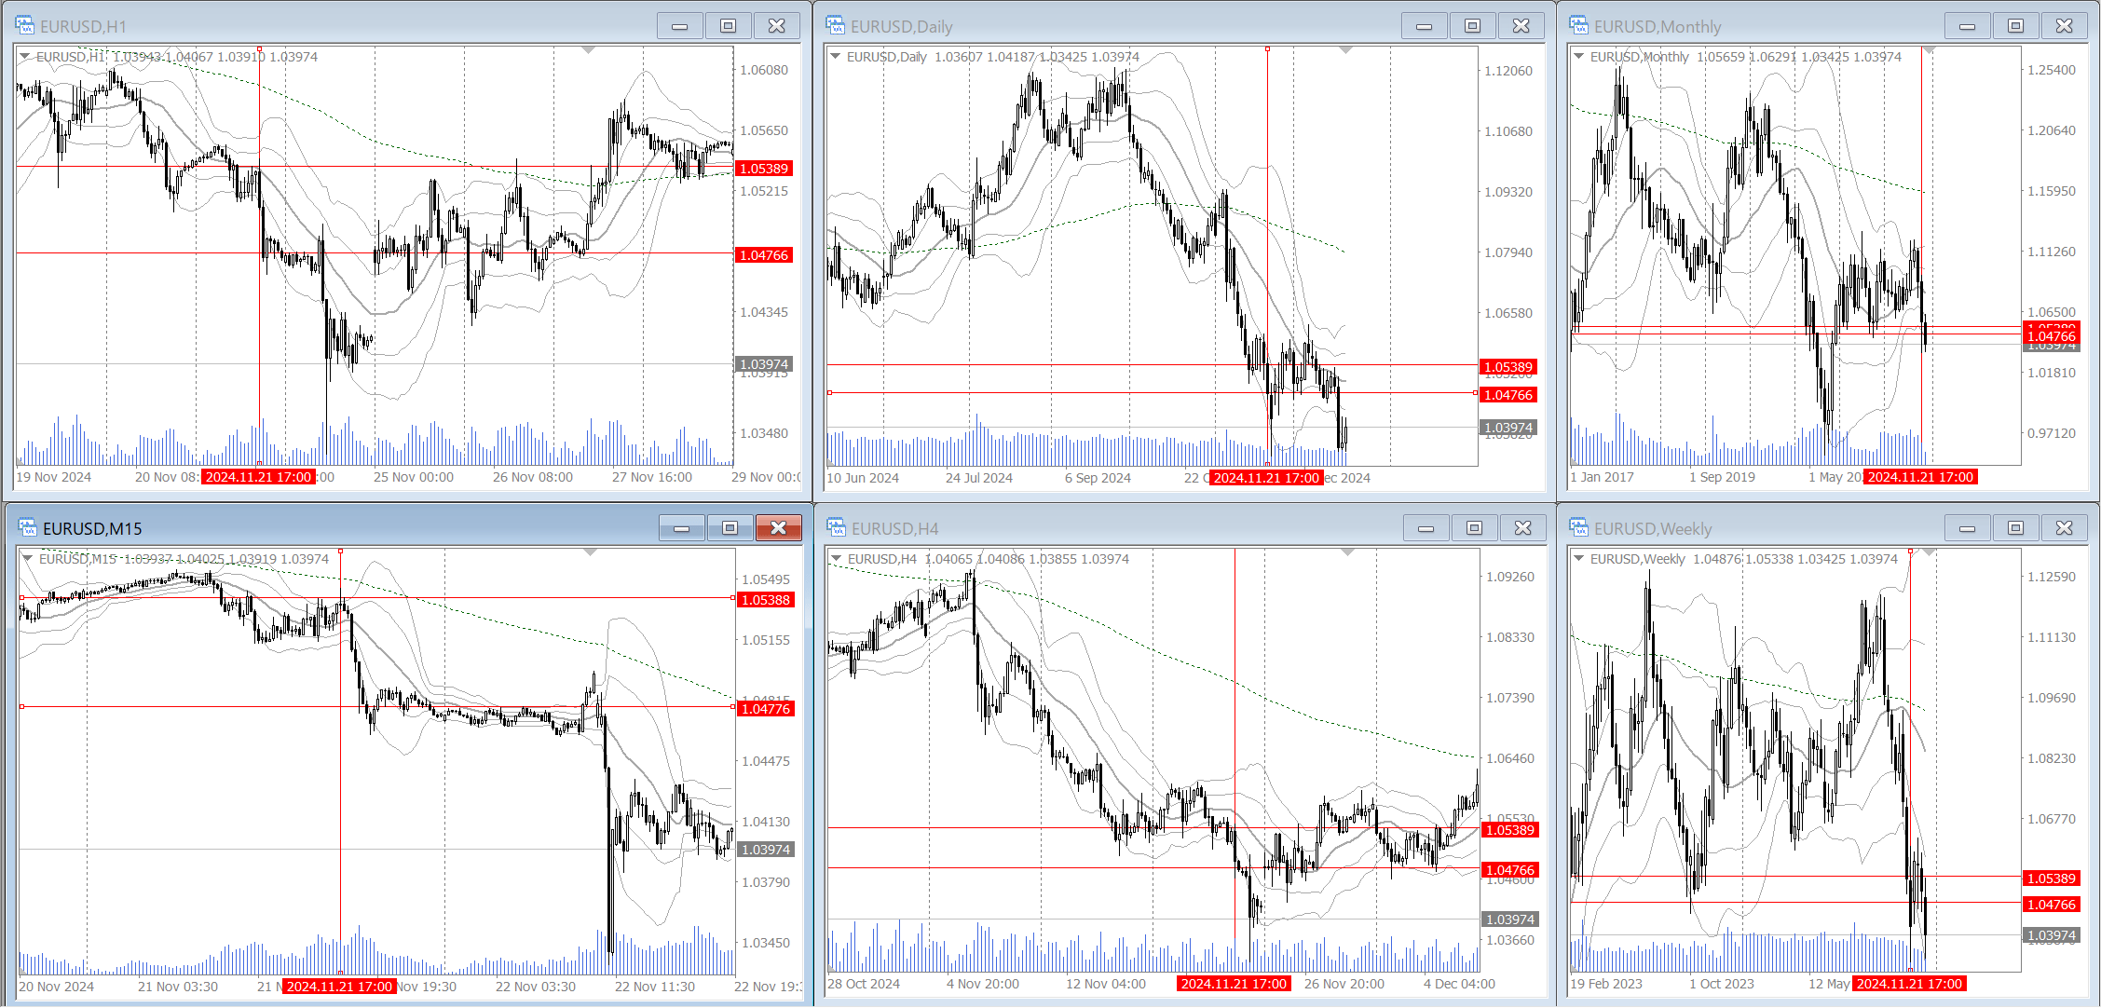Click the 2024.11.21 17:00 date label in Weekly chart

coord(1910,984)
